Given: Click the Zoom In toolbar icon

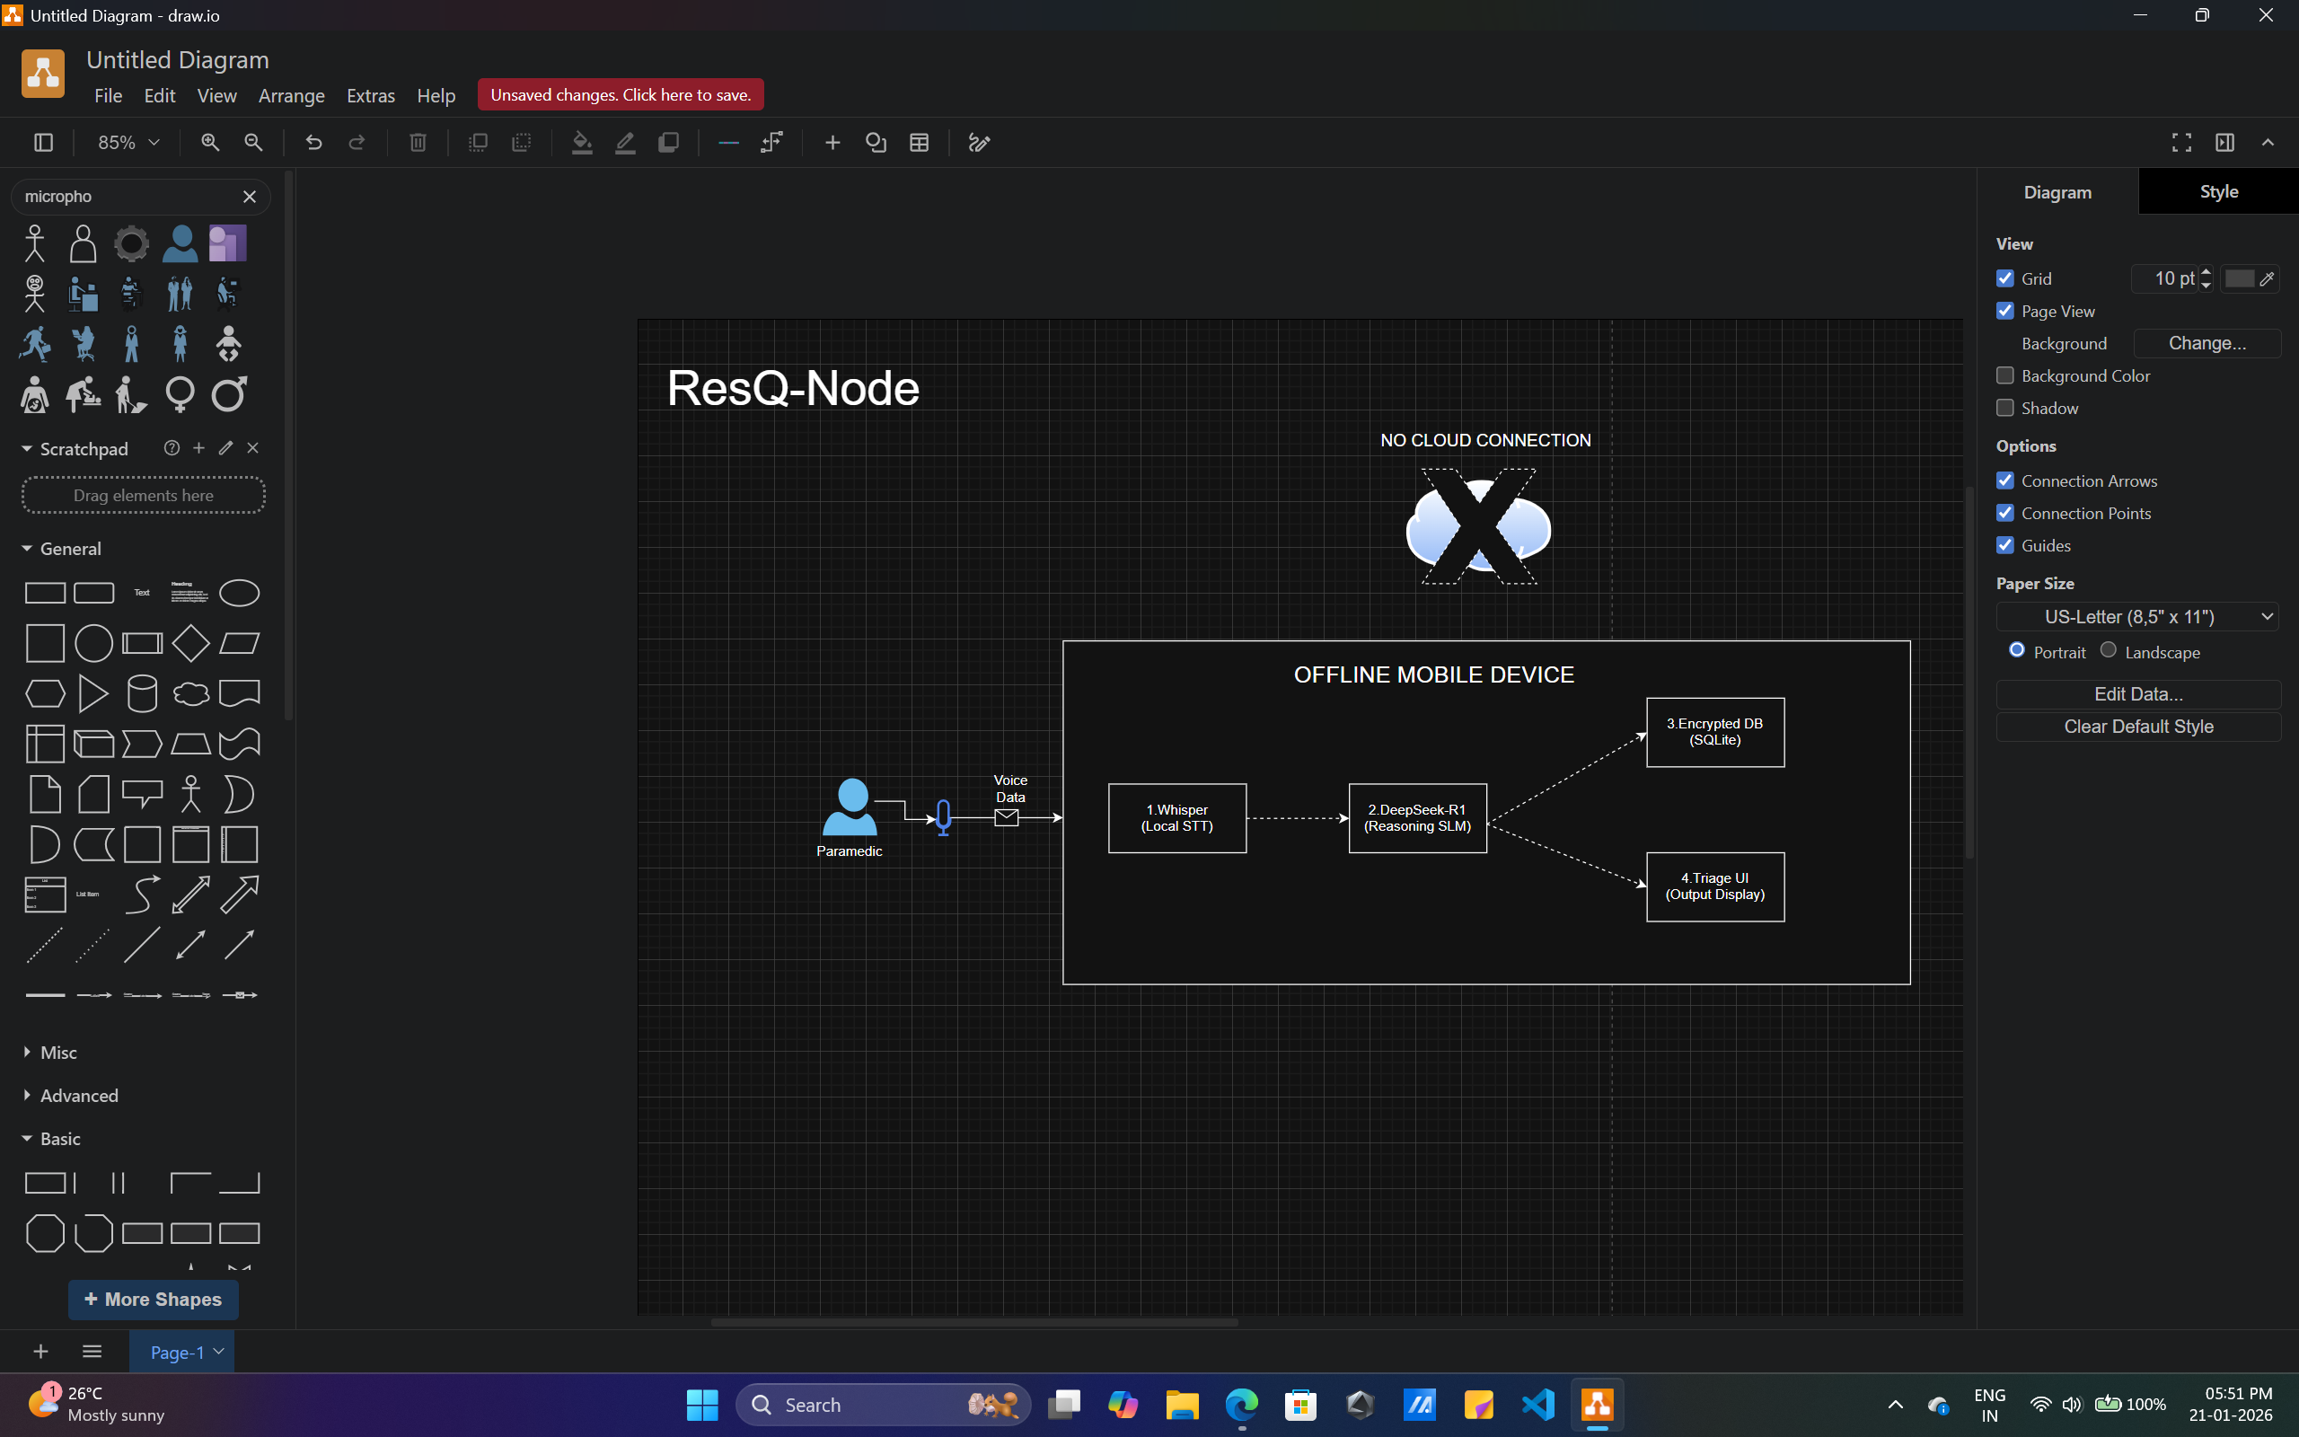Looking at the screenshot, I should [x=210, y=143].
